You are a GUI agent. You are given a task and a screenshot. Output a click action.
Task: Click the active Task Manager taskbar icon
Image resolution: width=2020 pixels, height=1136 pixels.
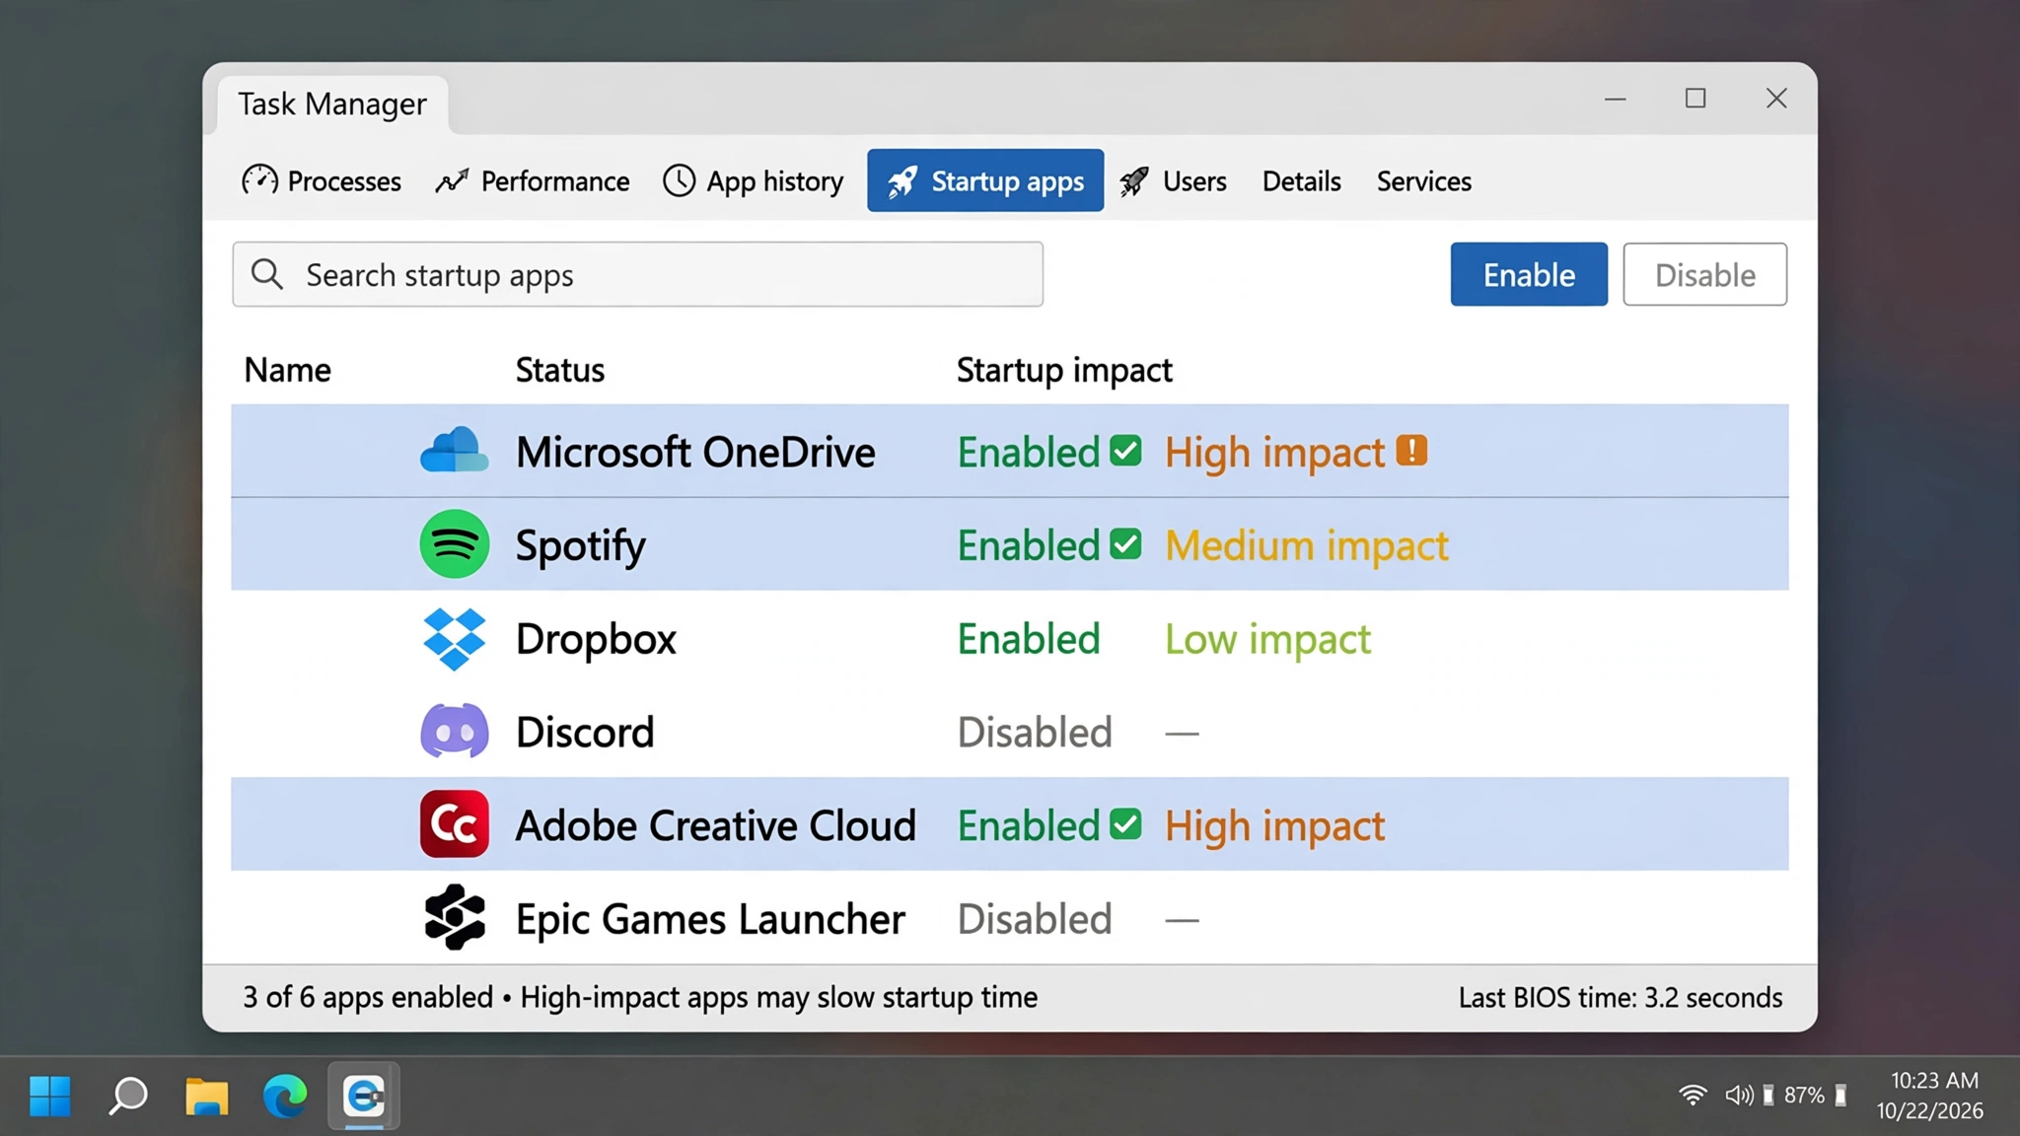point(364,1096)
